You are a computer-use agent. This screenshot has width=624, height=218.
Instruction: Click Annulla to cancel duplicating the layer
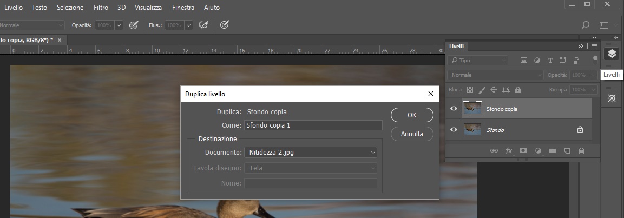click(x=412, y=134)
